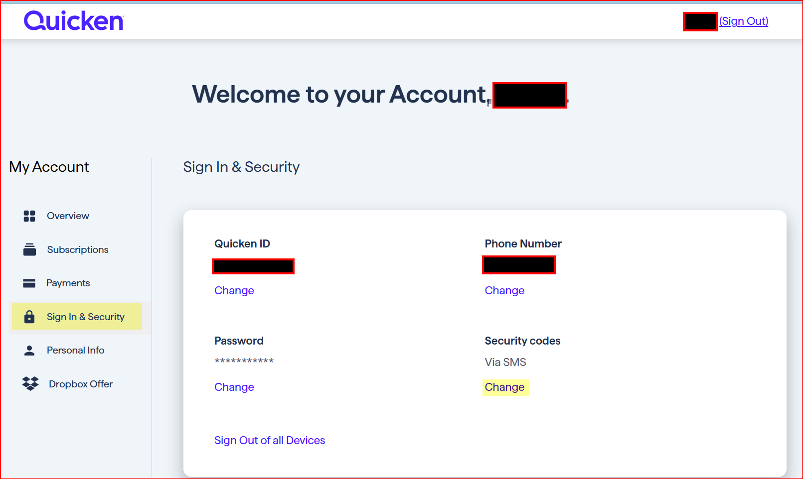Open the Payments page
Screen dimensions: 803x479
point(68,283)
